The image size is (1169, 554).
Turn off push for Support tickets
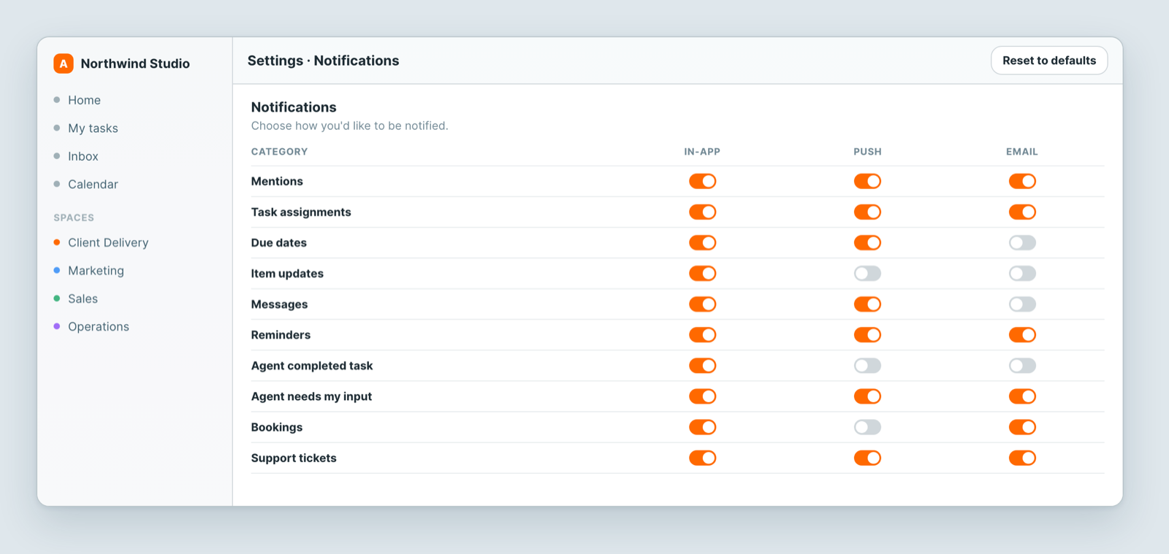[868, 458]
